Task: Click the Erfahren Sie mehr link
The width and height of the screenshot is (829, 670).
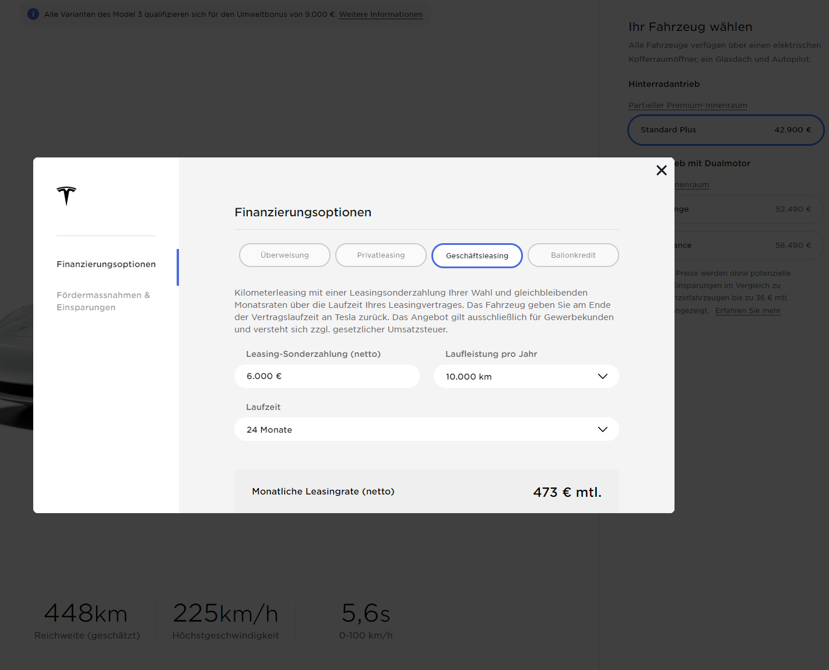Action: pyautogui.click(x=748, y=311)
